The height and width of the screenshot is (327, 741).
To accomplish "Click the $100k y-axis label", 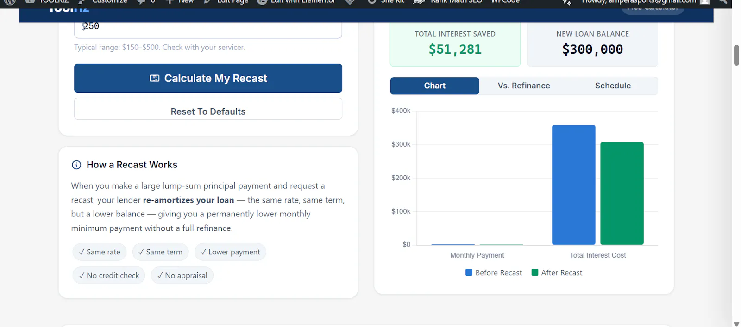I will point(401,211).
